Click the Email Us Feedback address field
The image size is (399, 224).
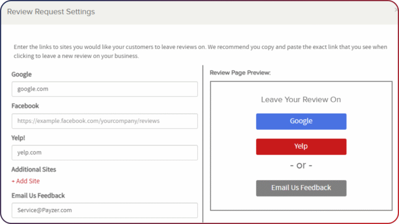tap(104, 211)
